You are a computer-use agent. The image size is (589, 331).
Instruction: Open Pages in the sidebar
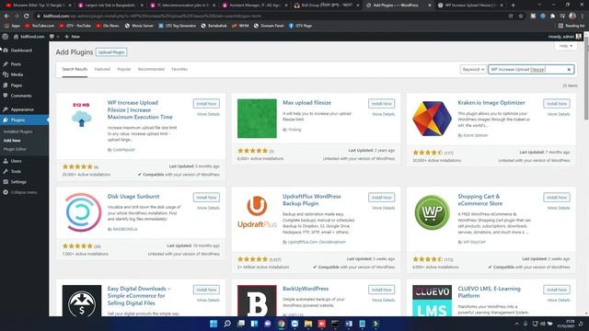point(17,86)
